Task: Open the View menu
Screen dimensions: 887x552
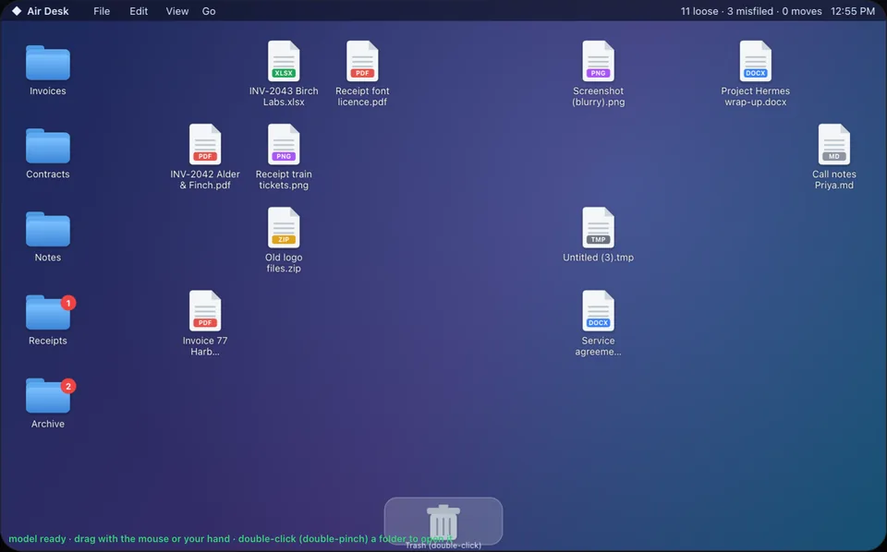Action: 177,11
